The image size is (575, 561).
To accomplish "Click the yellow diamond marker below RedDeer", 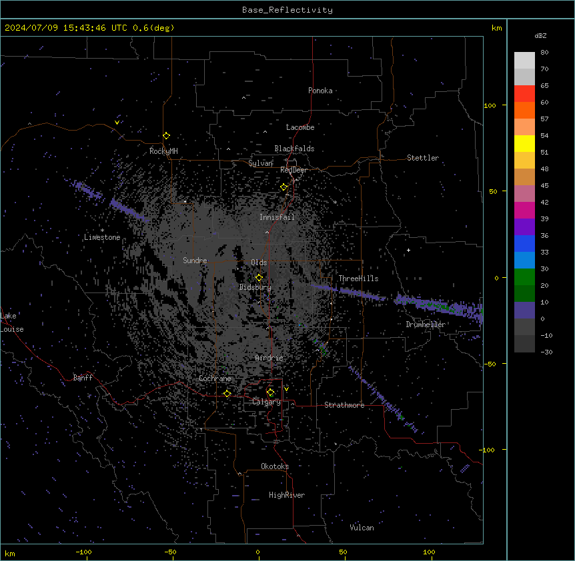I will click(x=284, y=187).
